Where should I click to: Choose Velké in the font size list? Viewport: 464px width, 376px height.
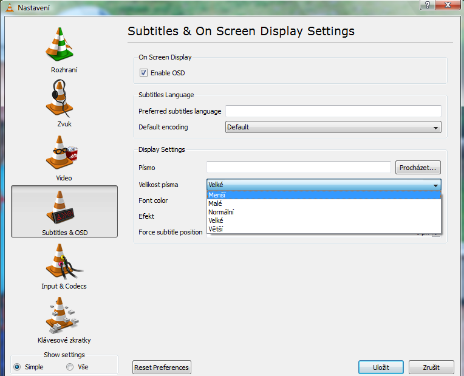(324, 220)
